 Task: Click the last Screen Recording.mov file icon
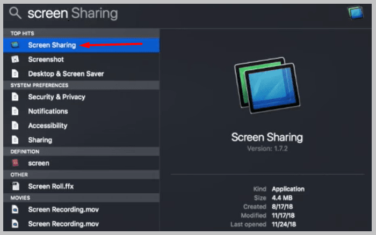tap(15, 224)
